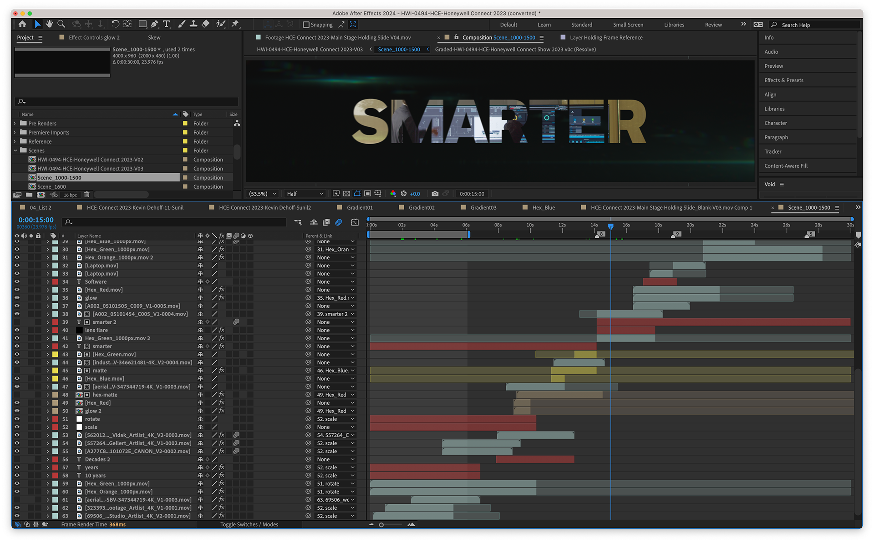874x542 pixels.
Task: Click the Home icon in the toolbar
Action: tap(22, 24)
